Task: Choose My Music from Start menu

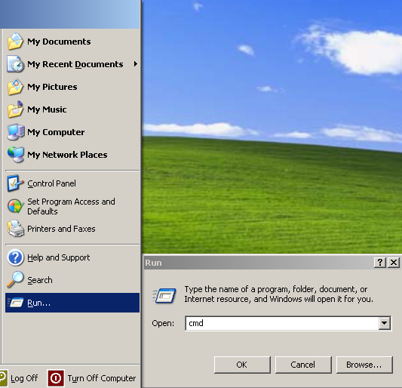Action: click(72, 109)
